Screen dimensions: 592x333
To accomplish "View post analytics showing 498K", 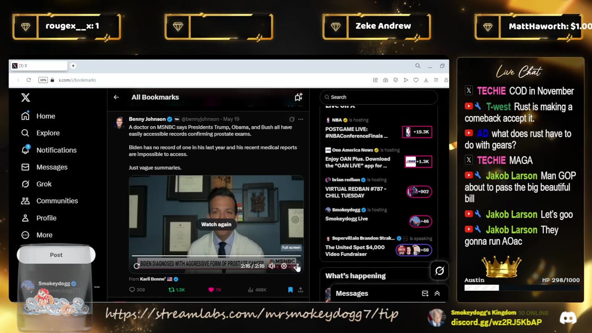I will click(257, 290).
